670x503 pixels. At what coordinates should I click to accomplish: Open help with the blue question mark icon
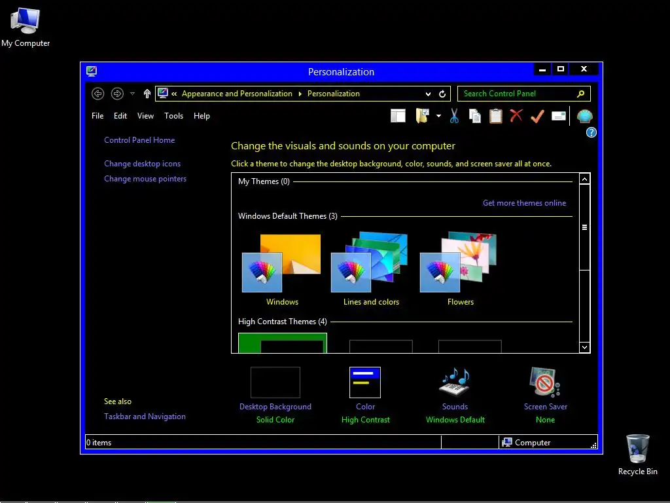[591, 132]
